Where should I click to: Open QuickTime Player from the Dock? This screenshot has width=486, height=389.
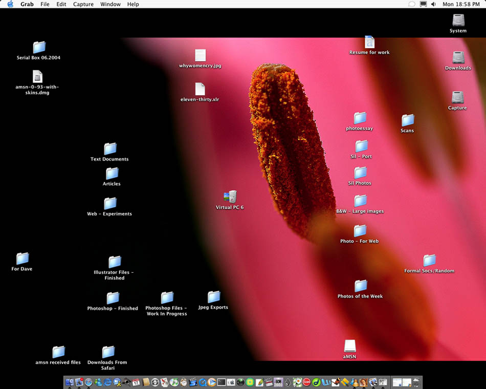coord(203,382)
